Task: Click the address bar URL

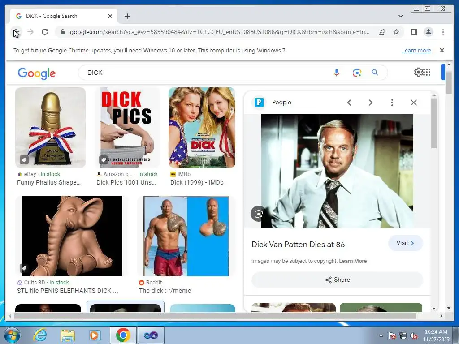Action: pyautogui.click(x=220, y=32)
